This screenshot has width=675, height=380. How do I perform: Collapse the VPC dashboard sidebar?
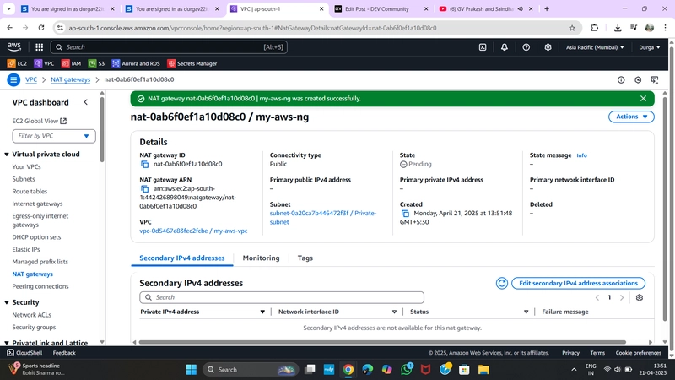pyautogui.click(x=86, y=102)
